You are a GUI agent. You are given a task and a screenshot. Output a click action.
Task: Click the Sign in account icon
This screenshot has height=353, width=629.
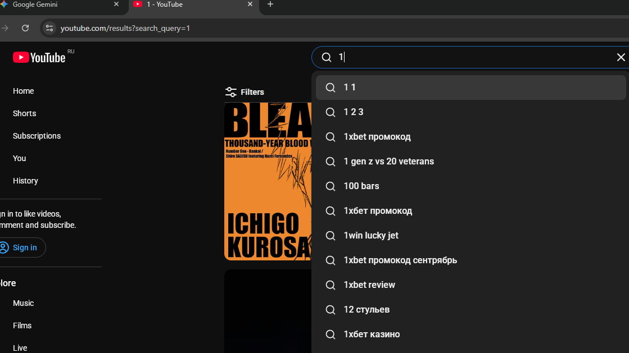(4, 247)
